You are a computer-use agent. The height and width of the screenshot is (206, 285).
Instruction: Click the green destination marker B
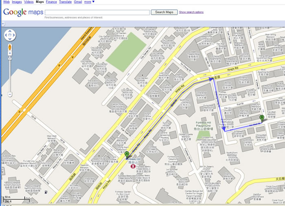pyautogui.click(x=262, y=118)
